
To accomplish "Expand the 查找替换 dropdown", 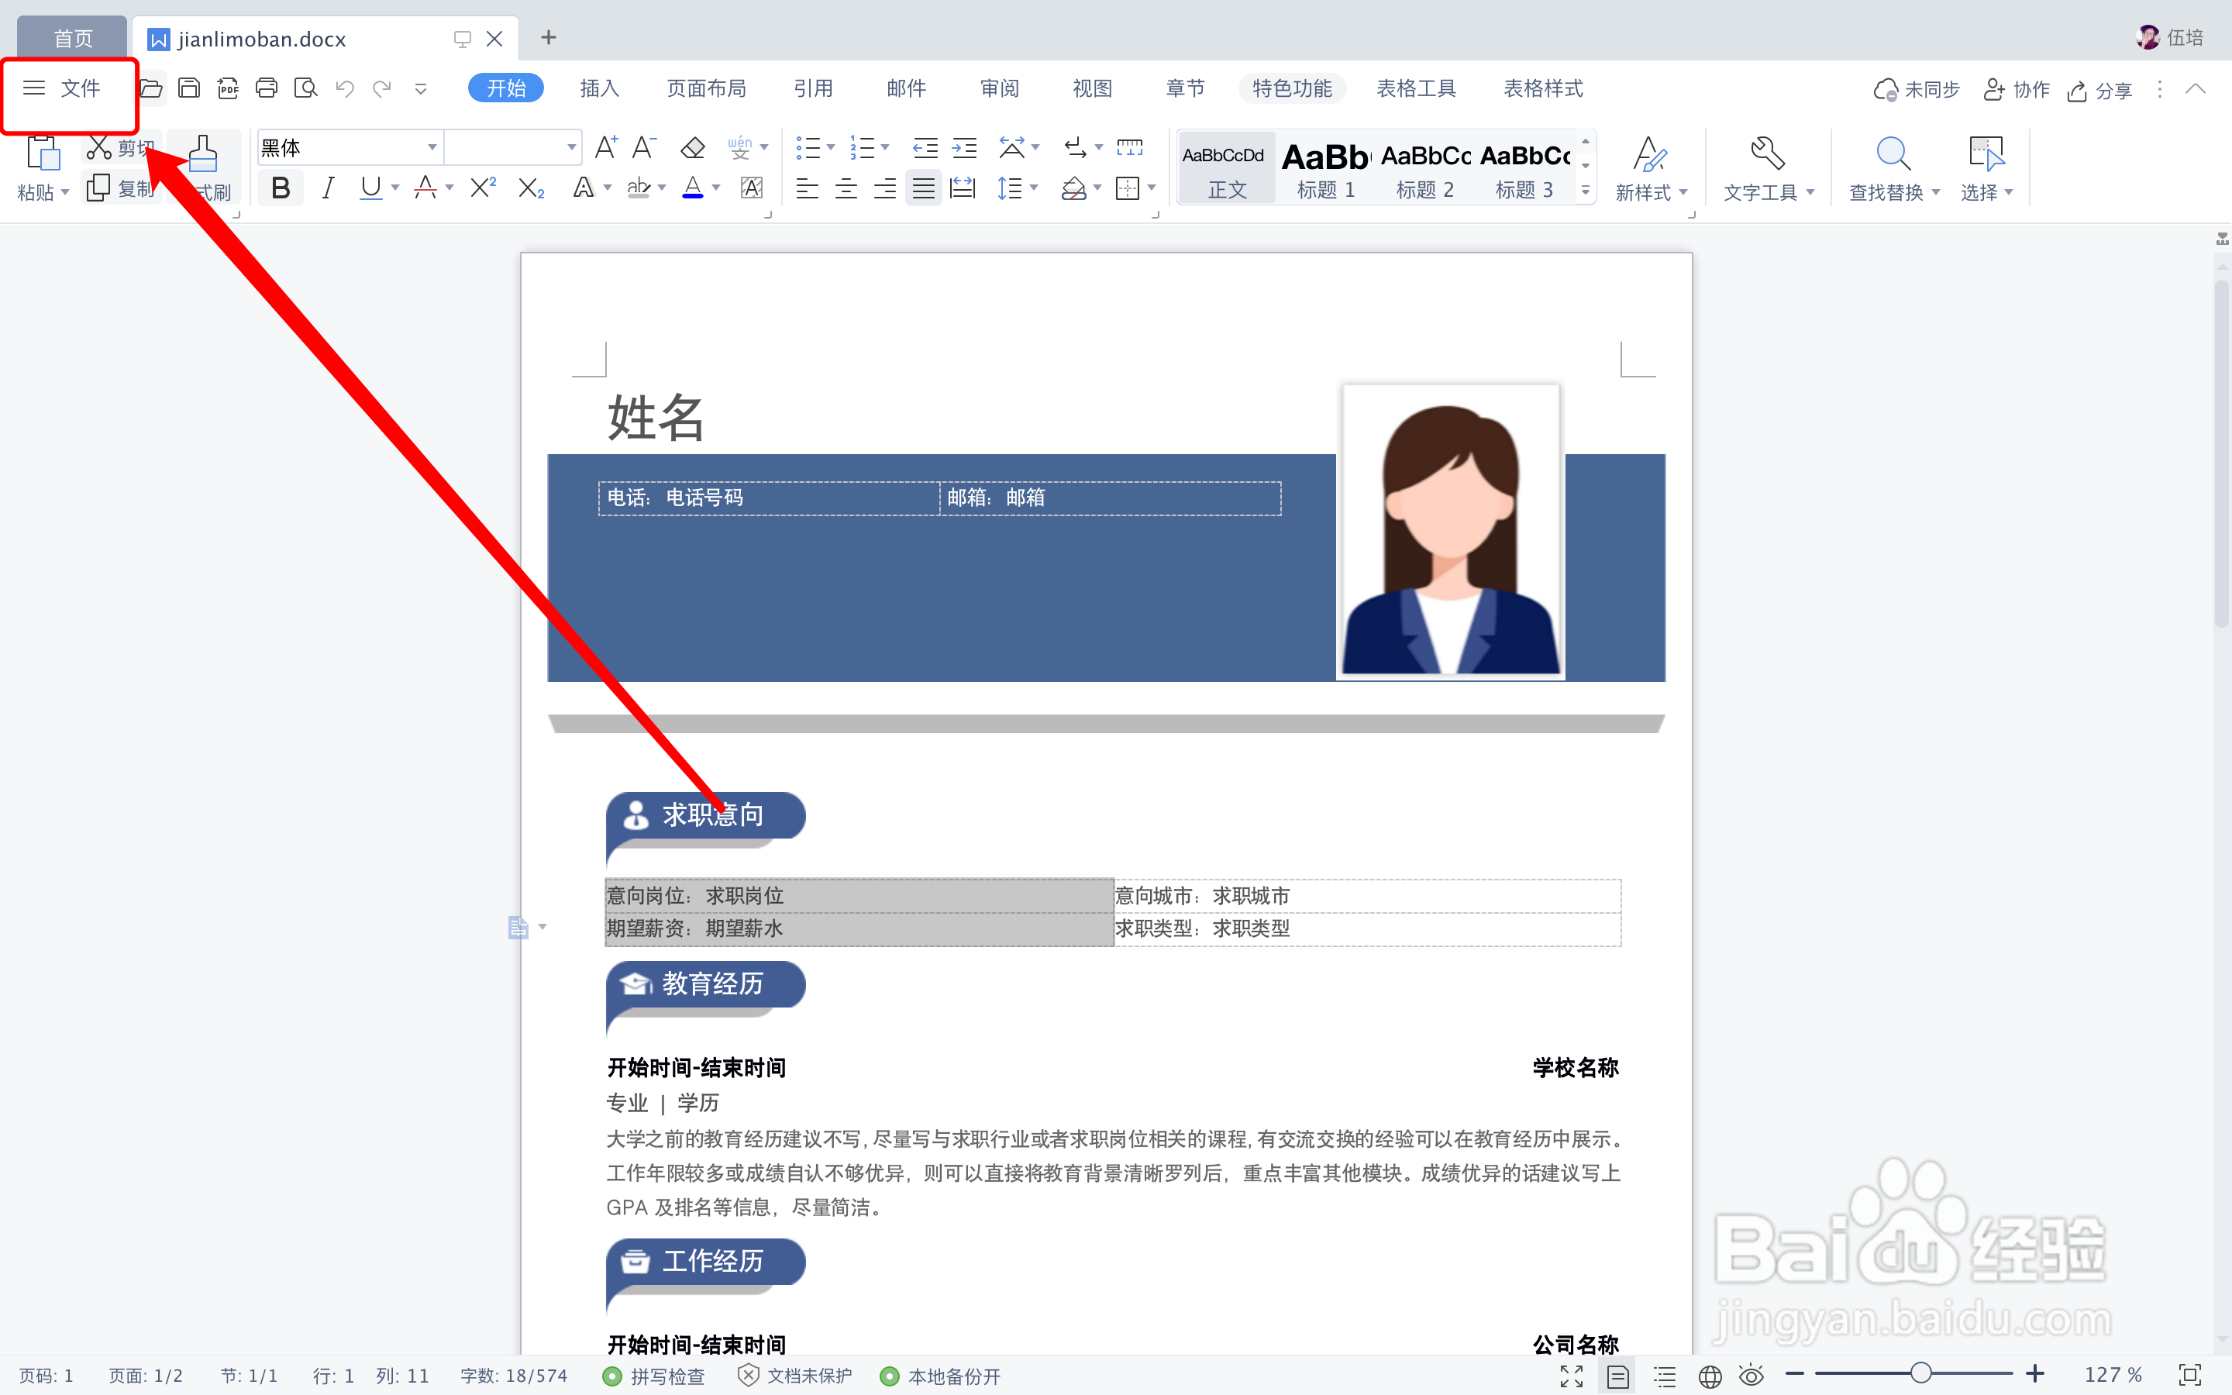I will tap(1936, 193).
